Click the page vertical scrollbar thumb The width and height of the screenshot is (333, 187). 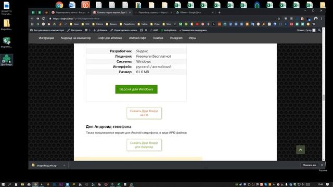point(324,98)
